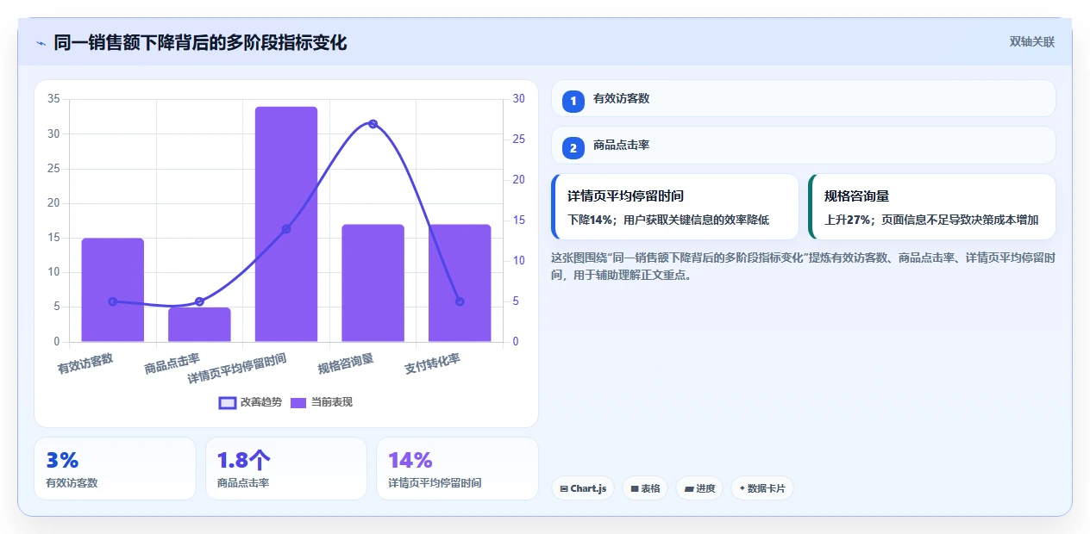The width and height of the screenshot is (1090, 534).
Task: Click the 有效访客数 bar in chart
Action: (113, 290)
